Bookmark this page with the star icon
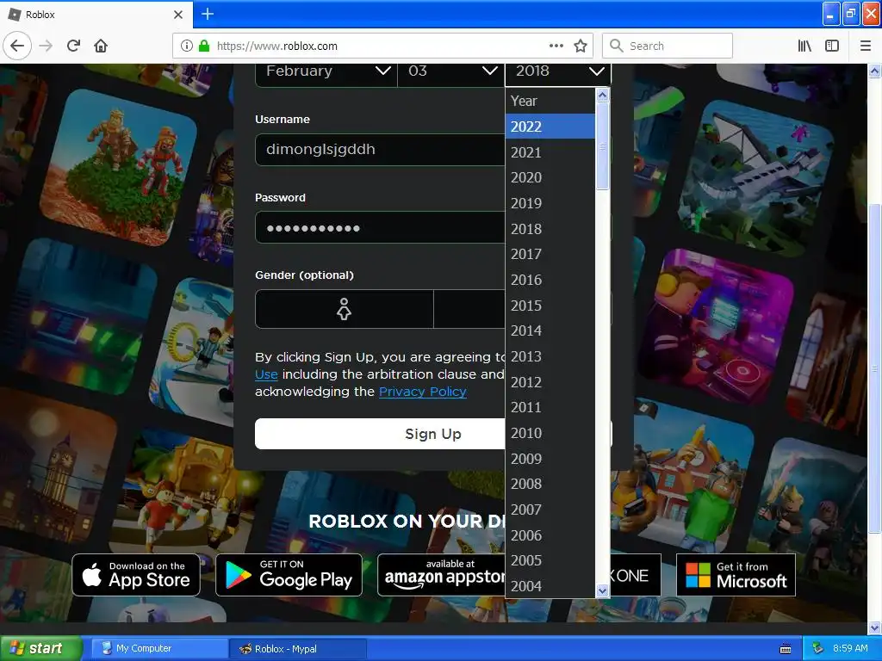The width and height of the screenshot is (882, 661). [581, 46]
